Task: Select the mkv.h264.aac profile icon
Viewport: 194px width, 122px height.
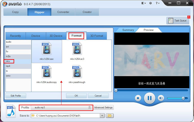Action: pyautogui.click(x=47, y=49)
